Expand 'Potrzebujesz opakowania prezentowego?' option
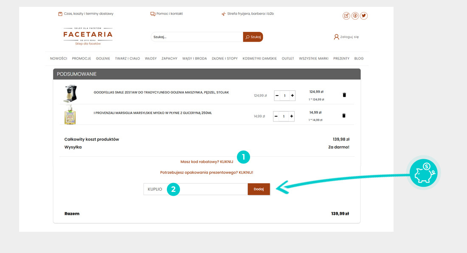This screenshot has width=467, height=253. tap(206, 172)
